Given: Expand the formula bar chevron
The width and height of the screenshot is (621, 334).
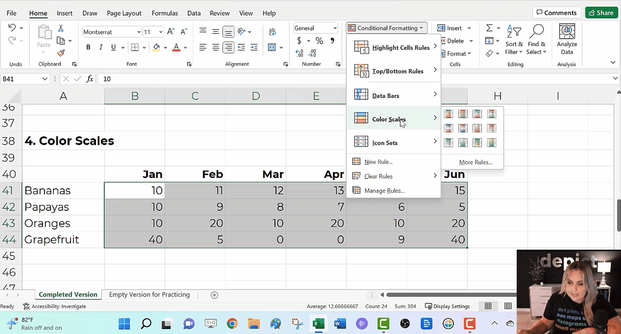Looking at the screenshot, I should point(615,78).
